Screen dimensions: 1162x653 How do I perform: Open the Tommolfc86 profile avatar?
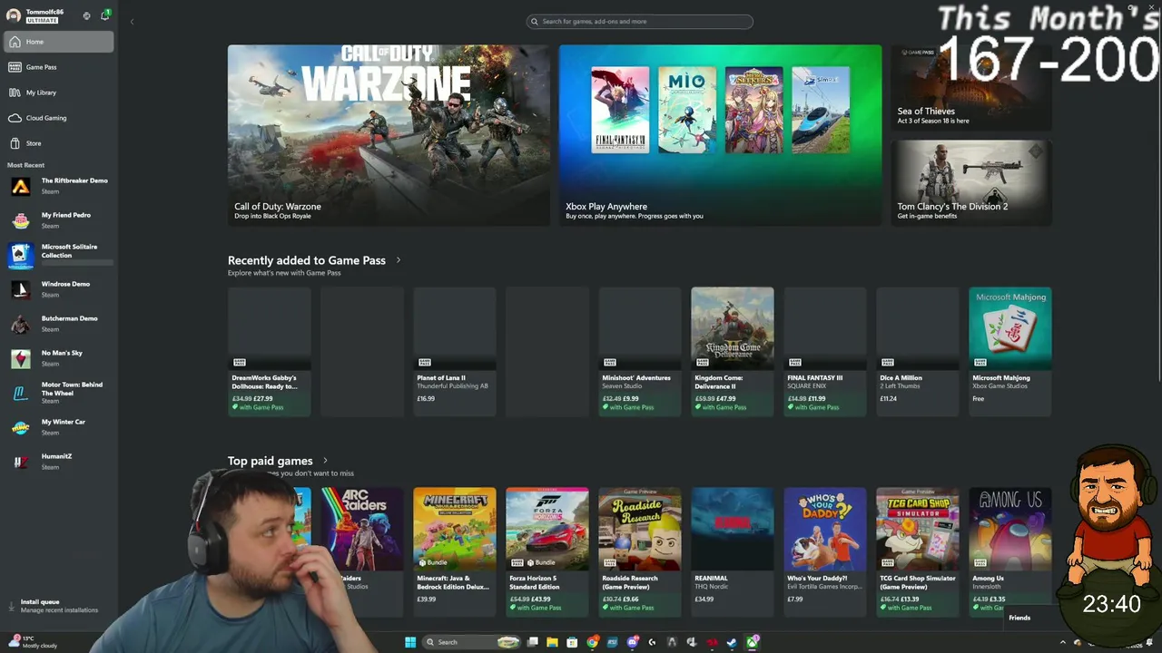click(x=13, y=15)
